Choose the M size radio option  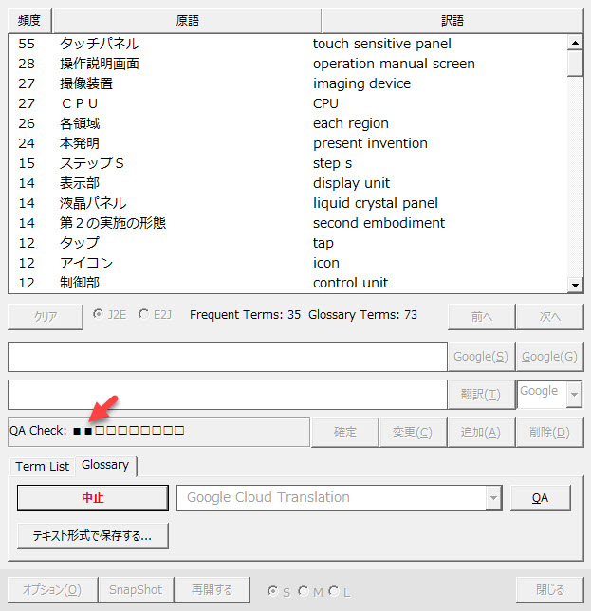click(x=304, y=591)
